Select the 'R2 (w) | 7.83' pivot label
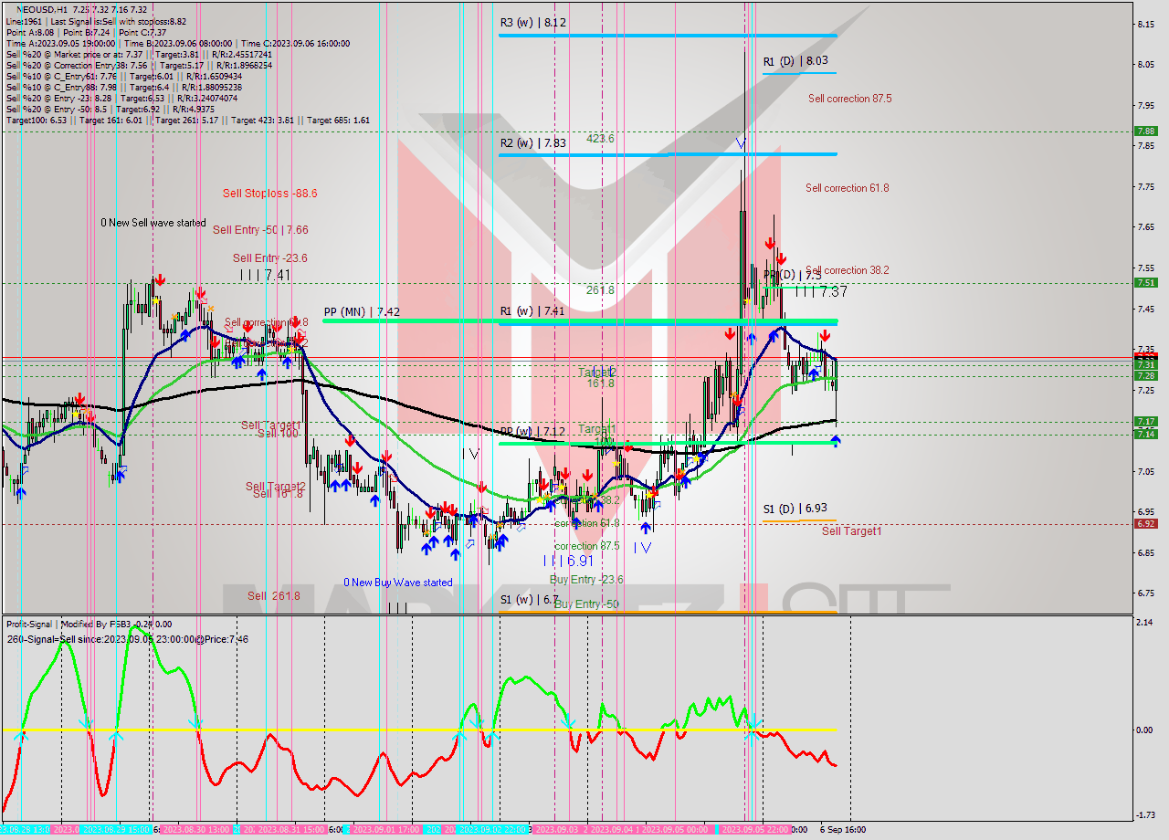The image size is (1169, 840). pyautogui.click(x=533, y=142)
